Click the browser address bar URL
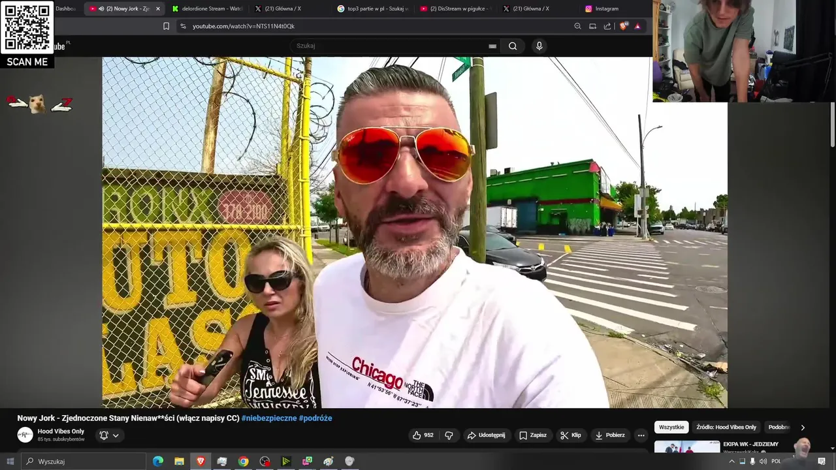Screen dimensions: 836x470 point(244,26)
